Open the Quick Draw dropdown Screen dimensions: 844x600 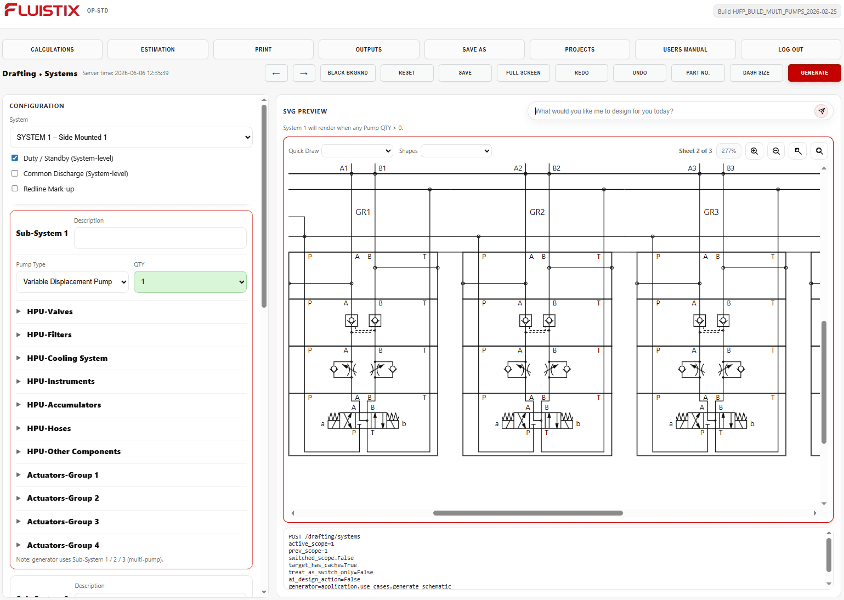(x=358, y=151)
